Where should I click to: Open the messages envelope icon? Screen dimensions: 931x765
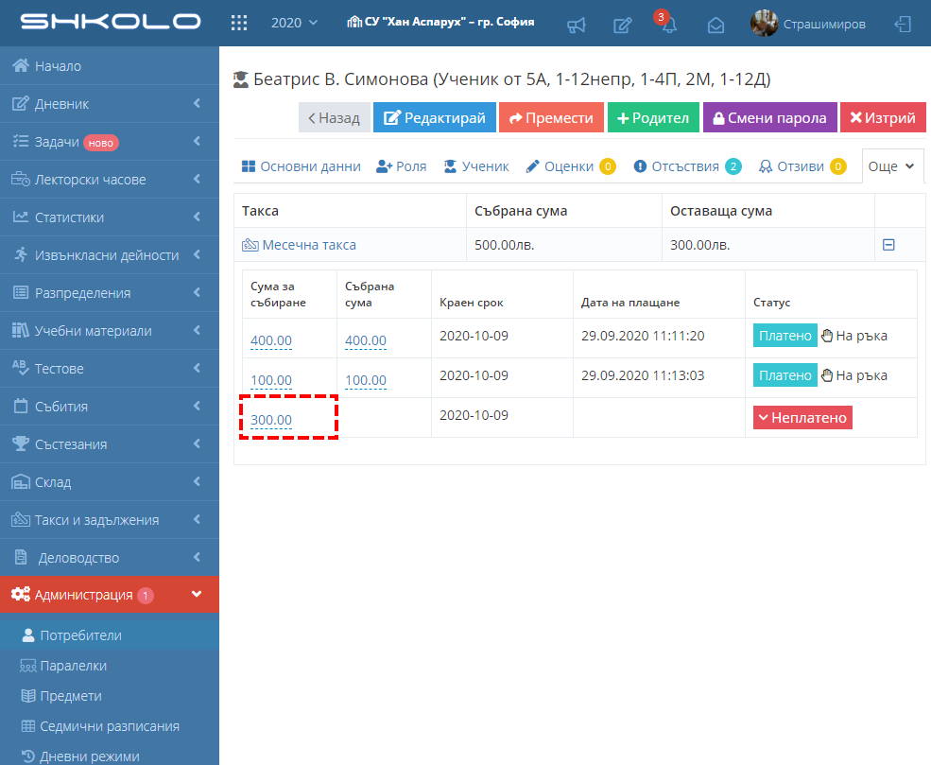coord(715,25)
